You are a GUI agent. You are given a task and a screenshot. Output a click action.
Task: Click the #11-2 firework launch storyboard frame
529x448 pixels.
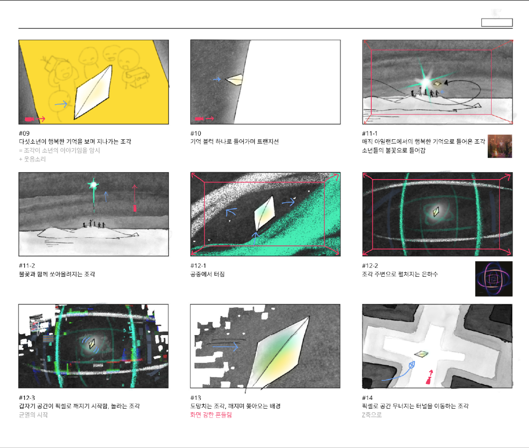[93, 214]
